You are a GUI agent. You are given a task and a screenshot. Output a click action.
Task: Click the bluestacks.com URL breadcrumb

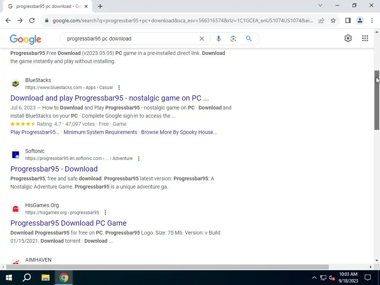pos(69,88)
